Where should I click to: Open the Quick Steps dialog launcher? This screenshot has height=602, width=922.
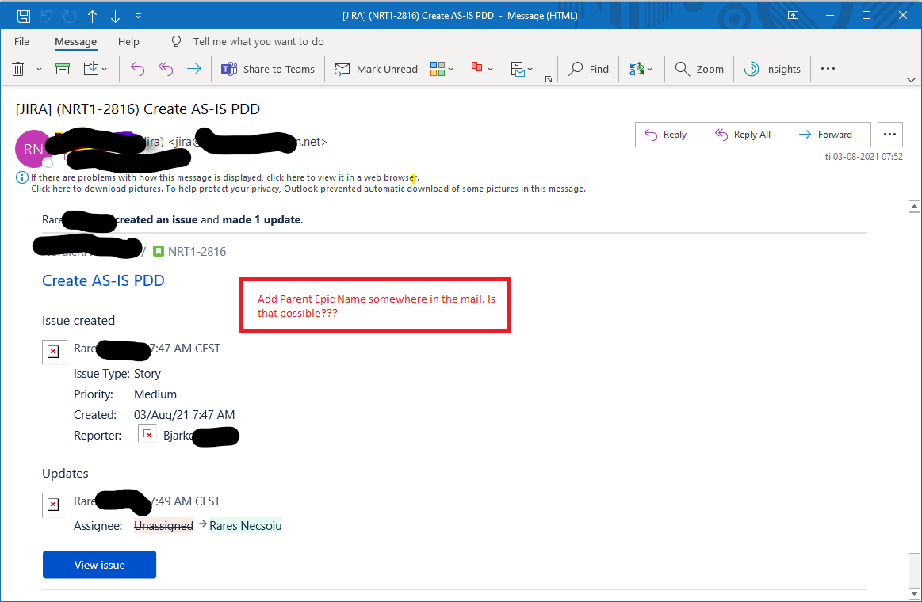[x=548, y=79]
